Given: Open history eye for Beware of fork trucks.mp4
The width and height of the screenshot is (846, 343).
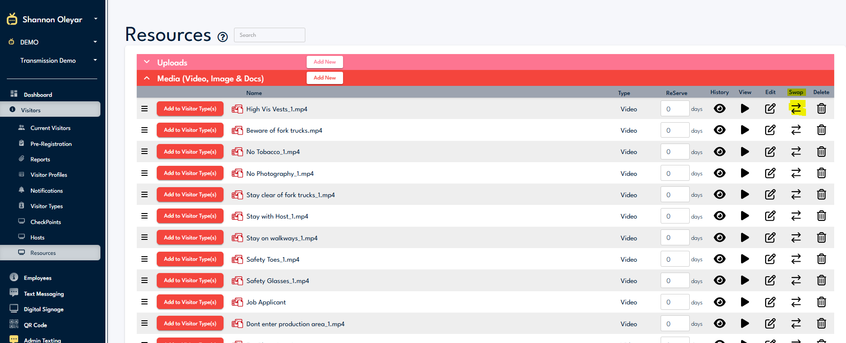Looking at the screenshot, I should coord(720,130).
